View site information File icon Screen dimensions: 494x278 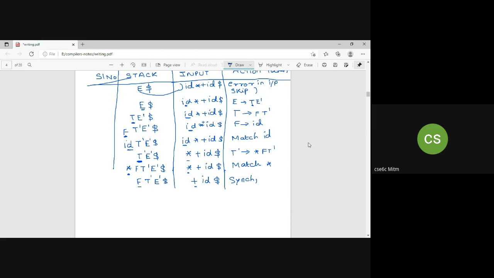click(49, 54)
